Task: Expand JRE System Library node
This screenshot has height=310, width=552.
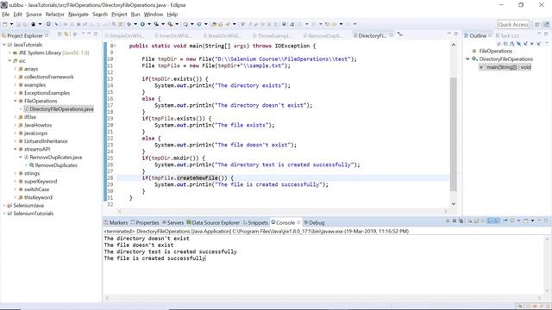Action: click(9, 53)
